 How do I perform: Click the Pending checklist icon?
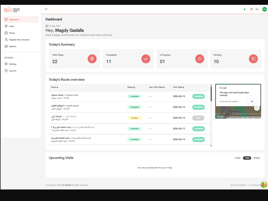[x=253, y=59]
